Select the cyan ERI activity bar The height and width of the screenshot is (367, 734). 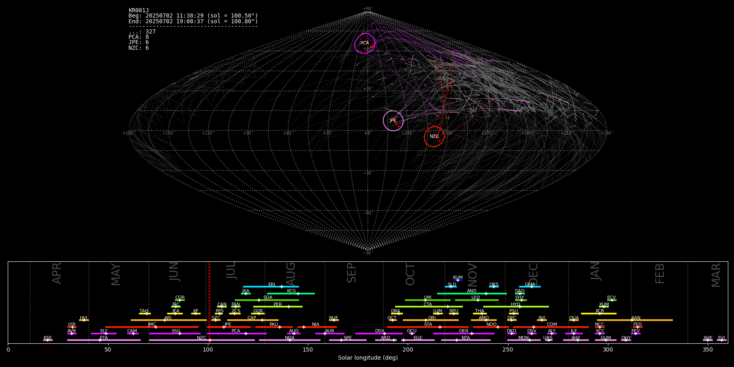(271, 287)
